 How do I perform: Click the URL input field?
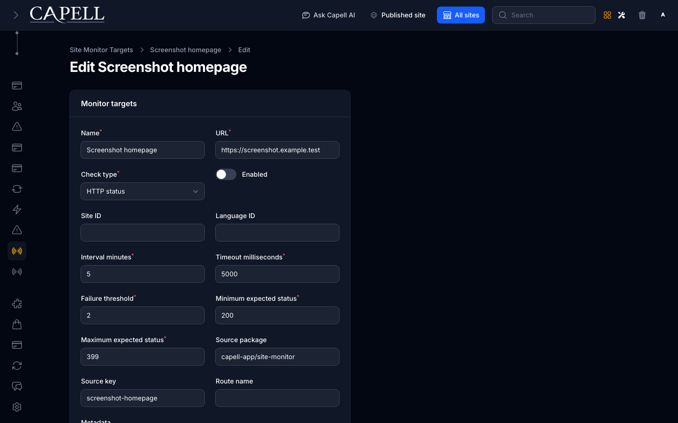click(x=277, y=150)
